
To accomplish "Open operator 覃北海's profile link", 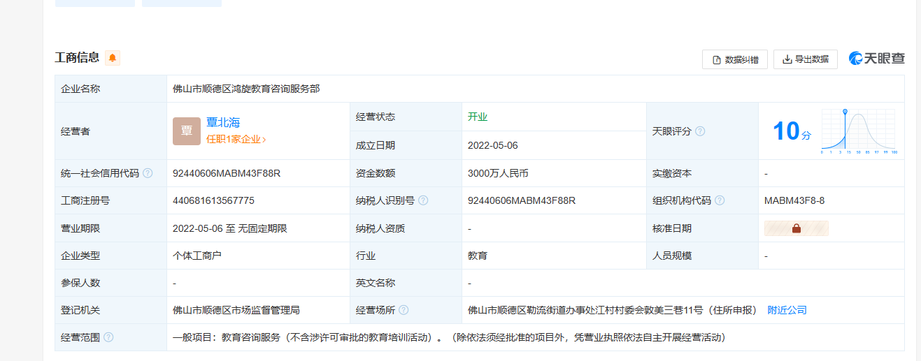I will (223, 123).
